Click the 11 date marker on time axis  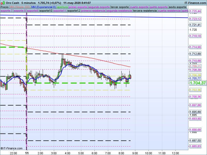[27, 153]
